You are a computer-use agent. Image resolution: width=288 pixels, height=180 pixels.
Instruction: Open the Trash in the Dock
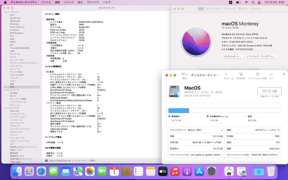click(271, 171)
